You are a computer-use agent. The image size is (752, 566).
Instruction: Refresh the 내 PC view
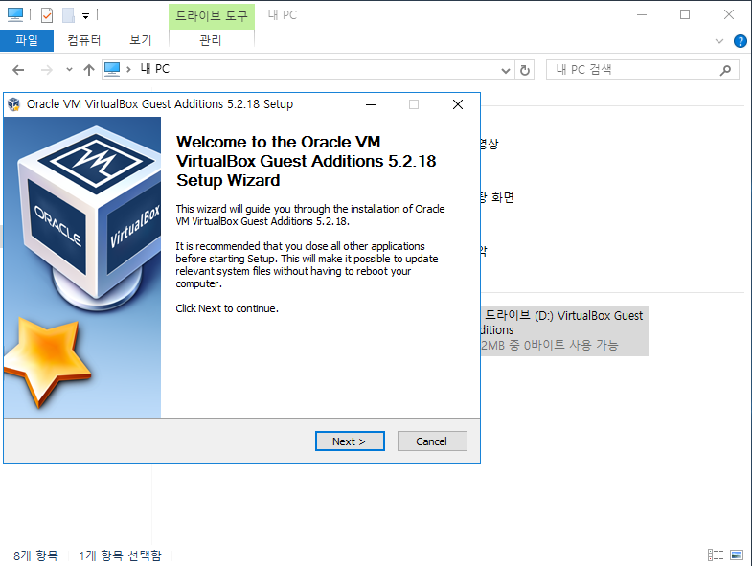tap(525, 71)
